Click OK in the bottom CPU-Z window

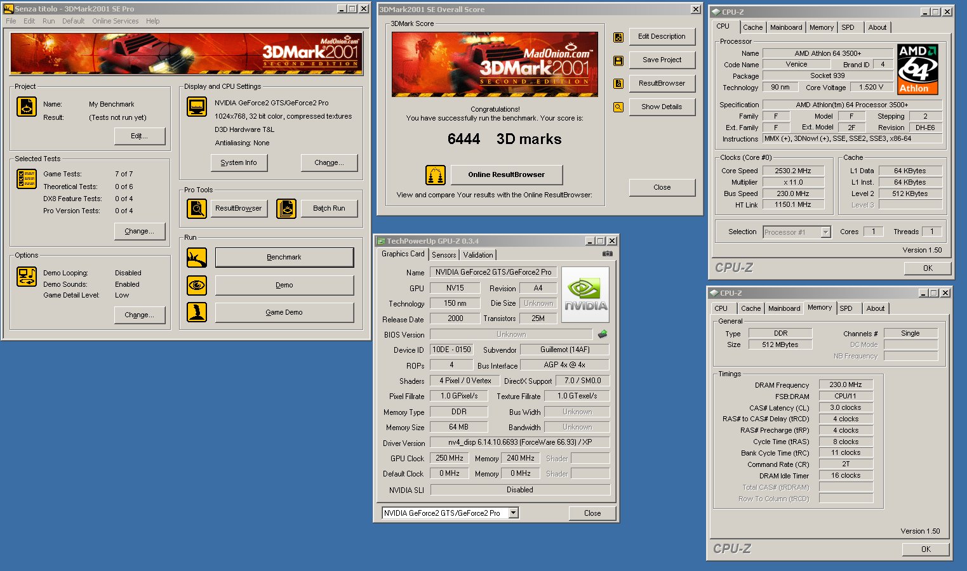(x=926, y=549)
